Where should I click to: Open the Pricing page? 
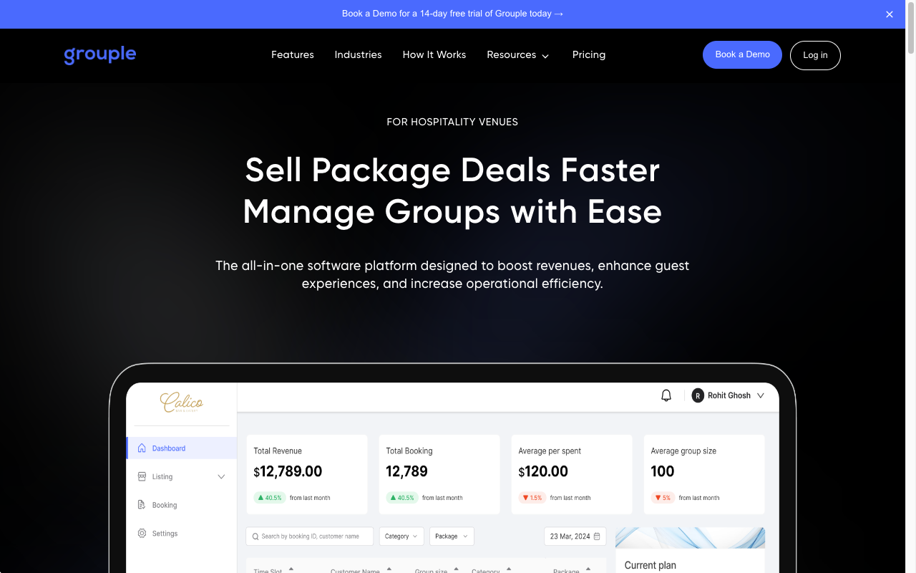click(589, 54)
